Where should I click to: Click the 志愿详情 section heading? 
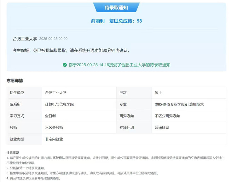(14, 81)
